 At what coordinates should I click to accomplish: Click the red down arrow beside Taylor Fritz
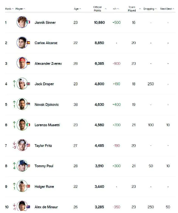click(14, 143)
